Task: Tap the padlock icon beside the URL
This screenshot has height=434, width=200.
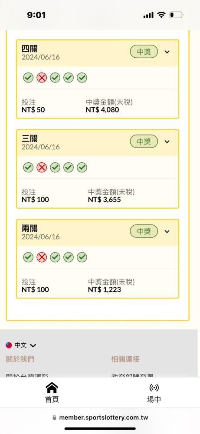Action: pyautogui.click(x=55, y=418)
